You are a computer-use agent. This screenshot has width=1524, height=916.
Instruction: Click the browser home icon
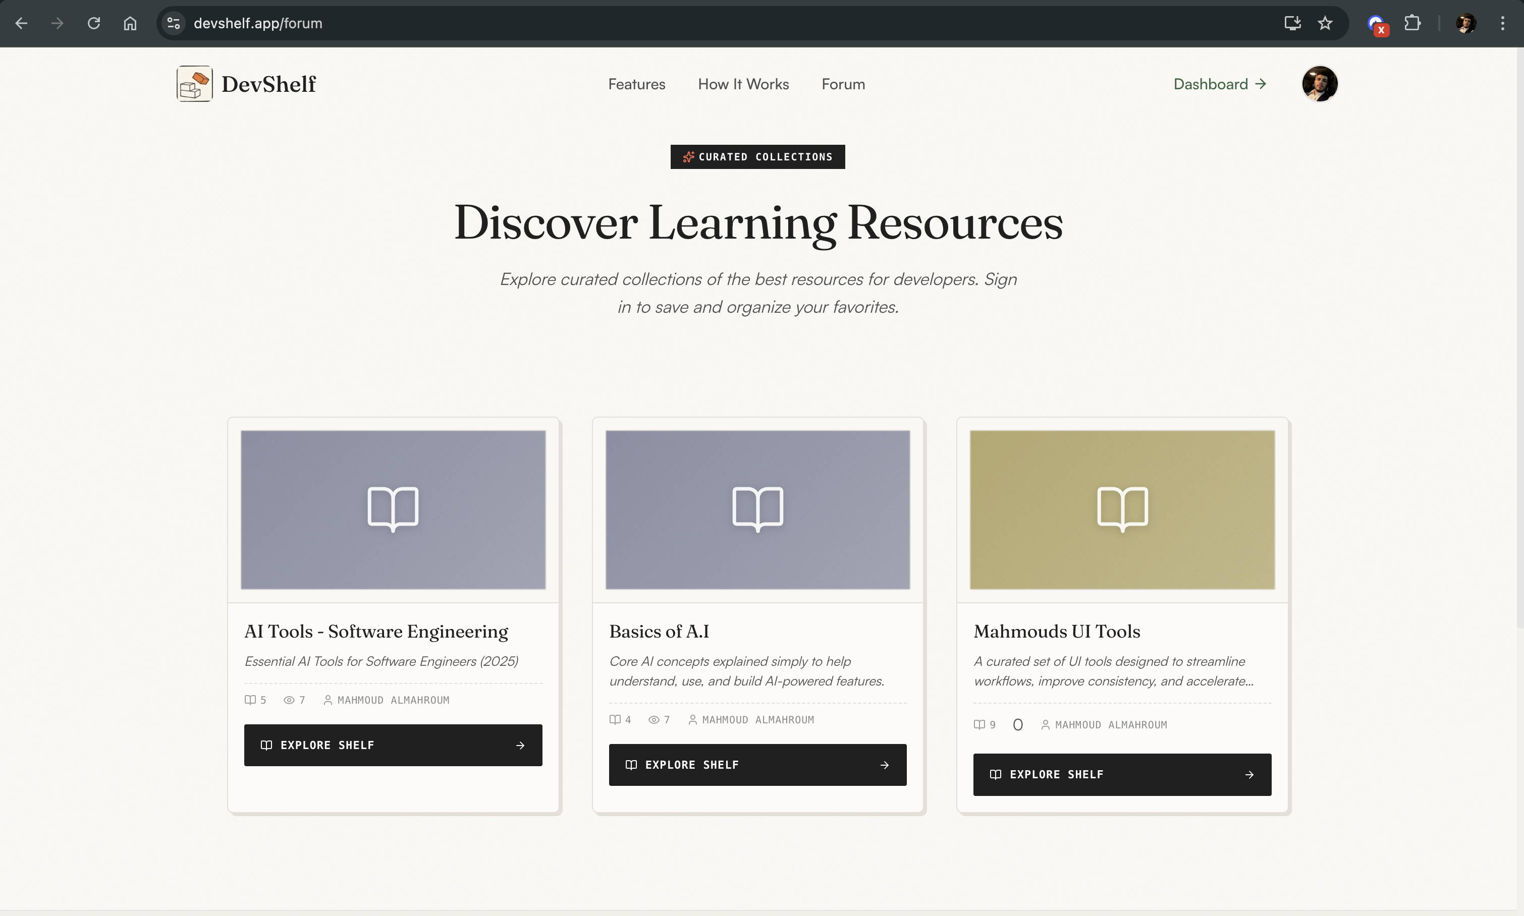point(130,23)
